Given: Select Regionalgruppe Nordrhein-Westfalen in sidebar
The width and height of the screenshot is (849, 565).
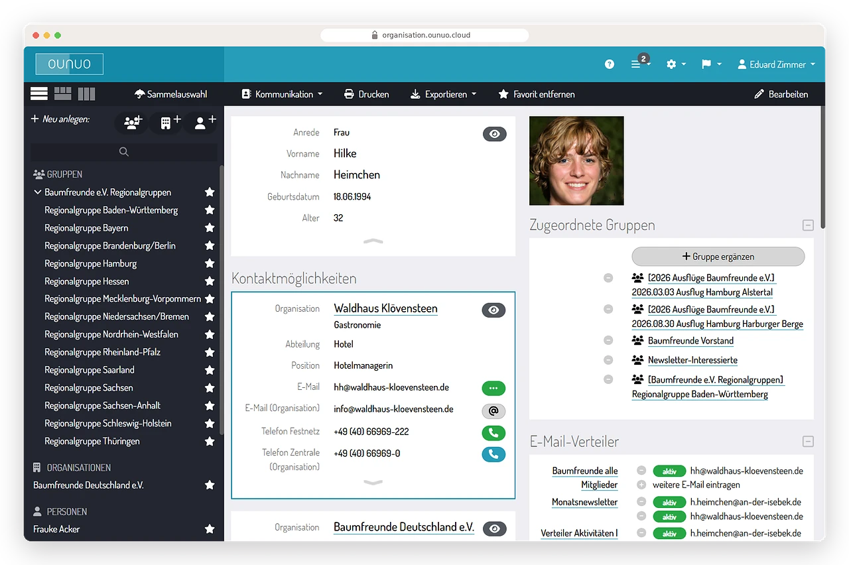Looking at the screenshot, I should (111, 334).
